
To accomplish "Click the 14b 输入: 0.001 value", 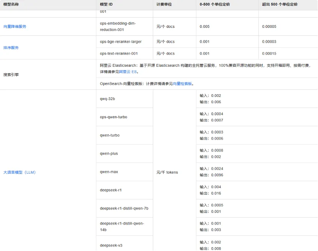I will pos(210,224).
